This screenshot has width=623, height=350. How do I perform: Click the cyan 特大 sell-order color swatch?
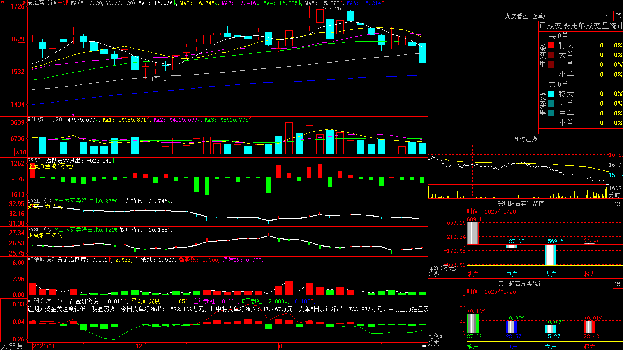point(551,94)
